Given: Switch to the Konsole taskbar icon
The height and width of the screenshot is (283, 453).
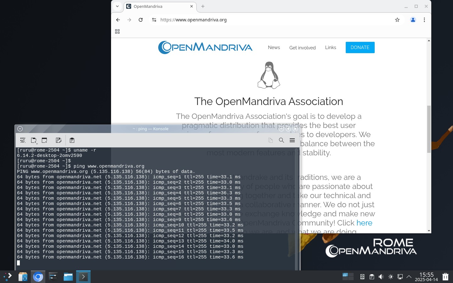Looking at the screenshot, I should pyautogui.click(x=83, y=277).
